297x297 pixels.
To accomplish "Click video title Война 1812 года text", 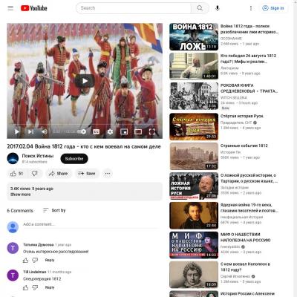I will [84, 146].
